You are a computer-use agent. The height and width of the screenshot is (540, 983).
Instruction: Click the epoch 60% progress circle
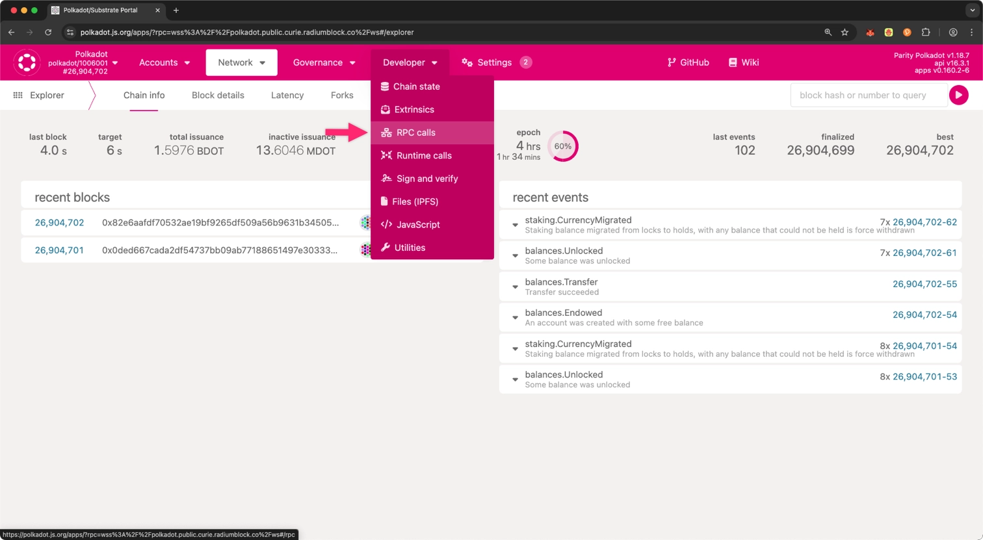click(563, 146)
